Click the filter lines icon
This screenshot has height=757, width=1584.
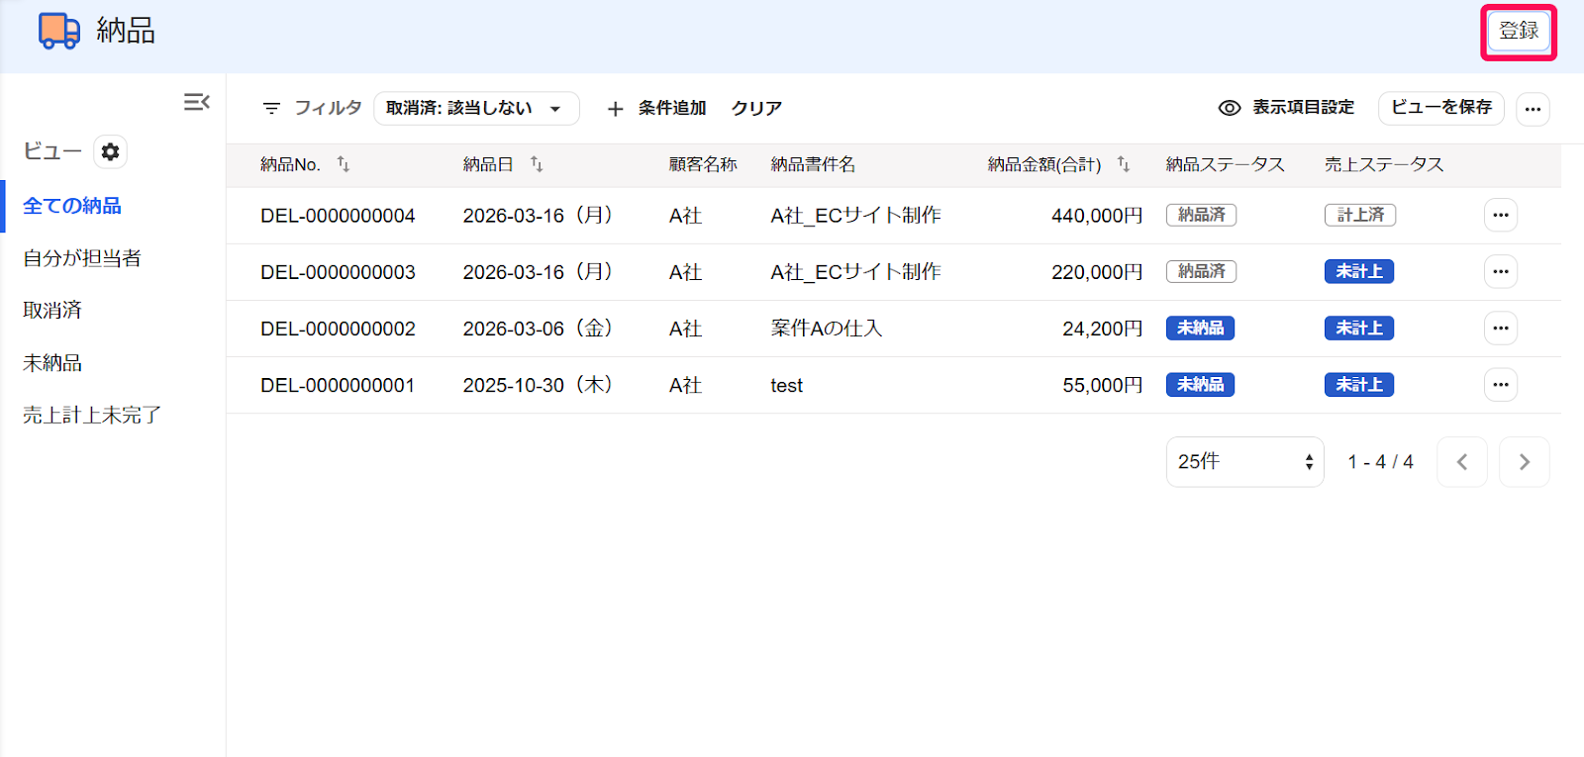point(271,108)
